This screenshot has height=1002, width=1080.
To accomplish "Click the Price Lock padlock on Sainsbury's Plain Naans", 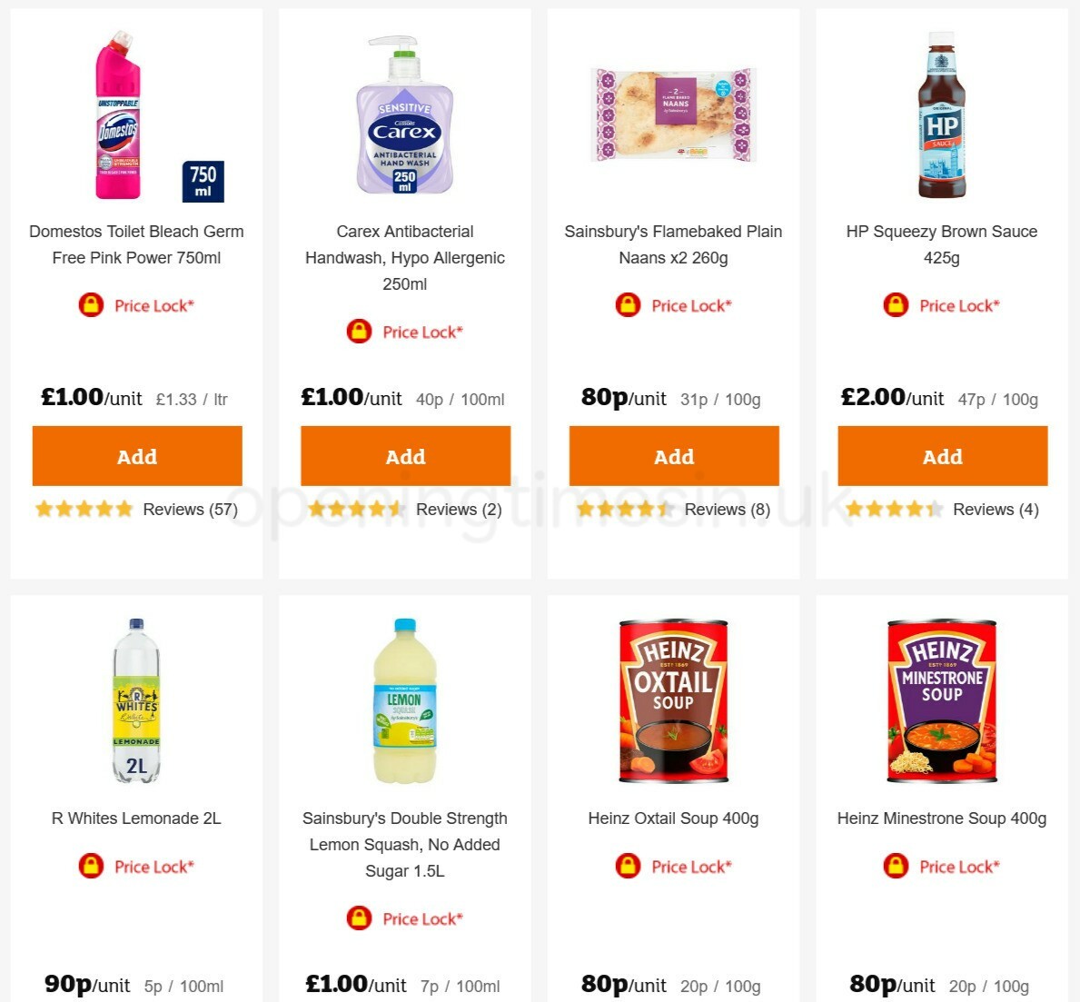I will click(627, 305).
